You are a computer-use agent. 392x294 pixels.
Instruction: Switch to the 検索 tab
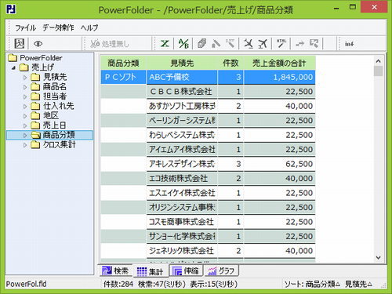point(115,270)
